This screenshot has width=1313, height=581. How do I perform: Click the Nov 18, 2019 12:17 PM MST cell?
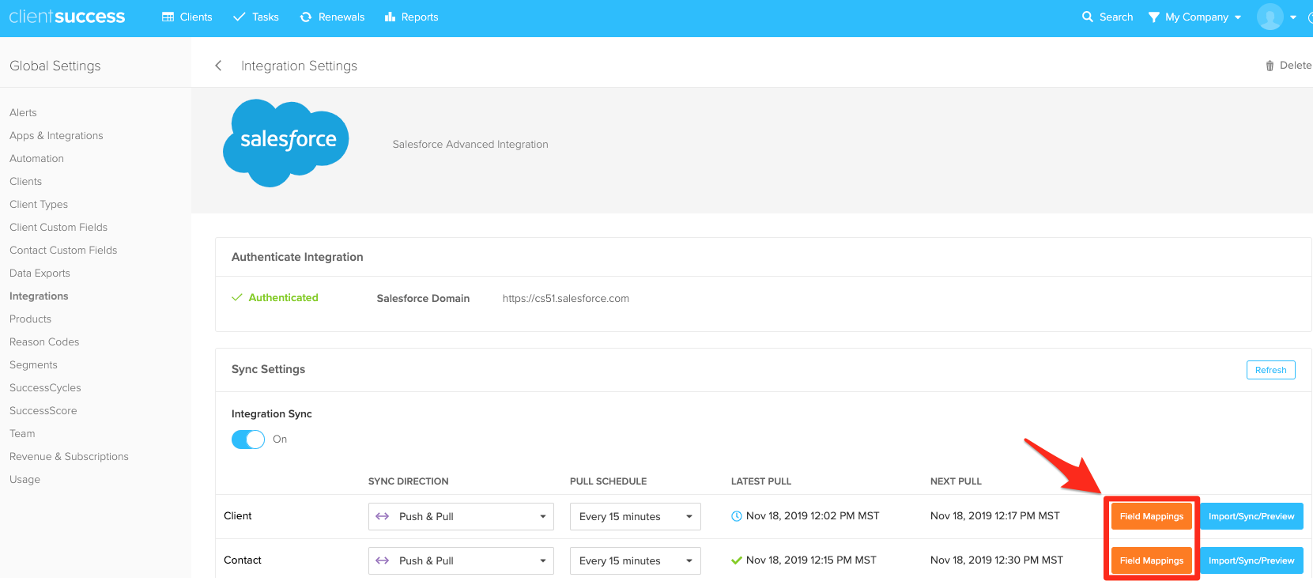[x=995, y=516]
